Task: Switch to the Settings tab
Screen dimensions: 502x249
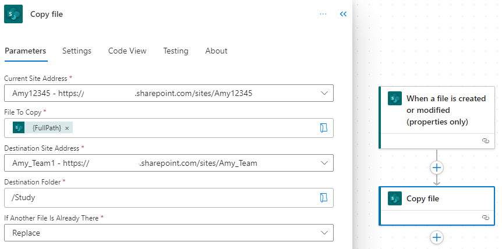Action: 77,51
